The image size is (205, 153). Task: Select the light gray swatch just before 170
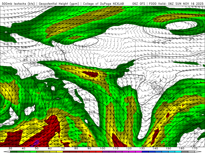[x=191, y=152]
